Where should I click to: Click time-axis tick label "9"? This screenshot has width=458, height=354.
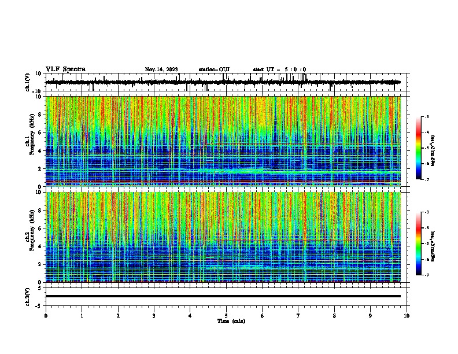[x=370, y=316]
